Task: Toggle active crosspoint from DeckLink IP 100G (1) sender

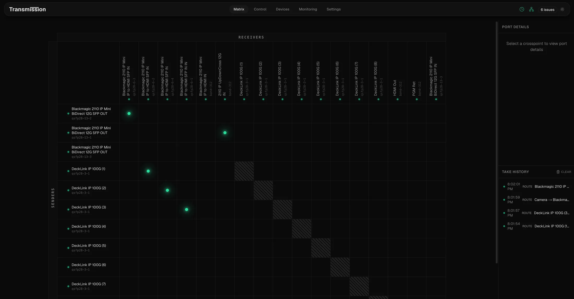Action: pyautogui.click(x=148, y=171)
